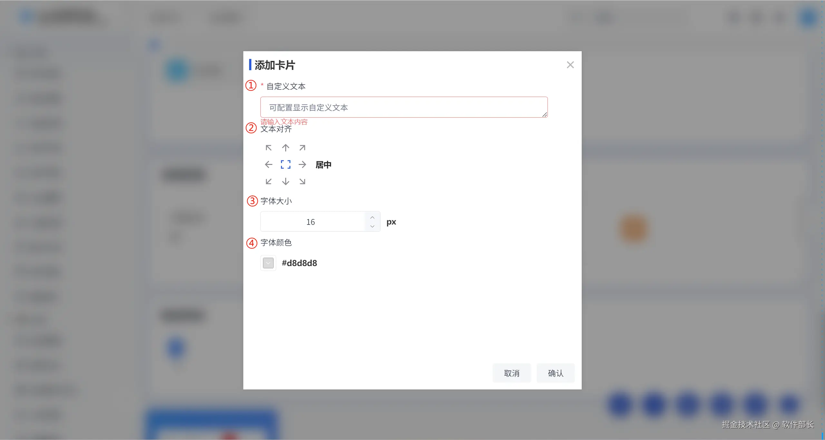Screen dimensions: 825x440
Task: Select top-right text alignment arrow
Action: click(x=302, y=148)
